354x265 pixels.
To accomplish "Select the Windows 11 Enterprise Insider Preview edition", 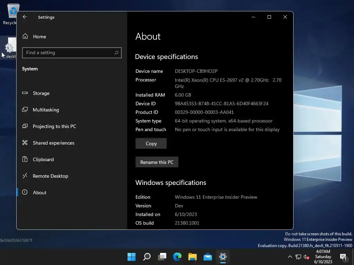I will pos(216,197).
